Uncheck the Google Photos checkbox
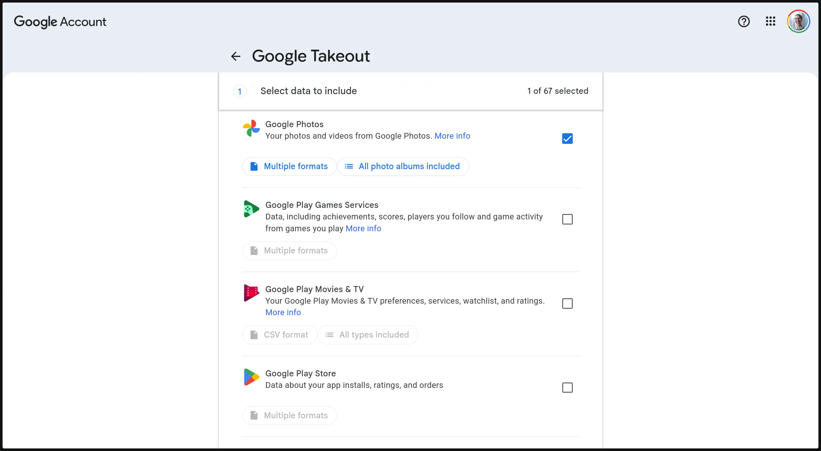 (567, 139)
